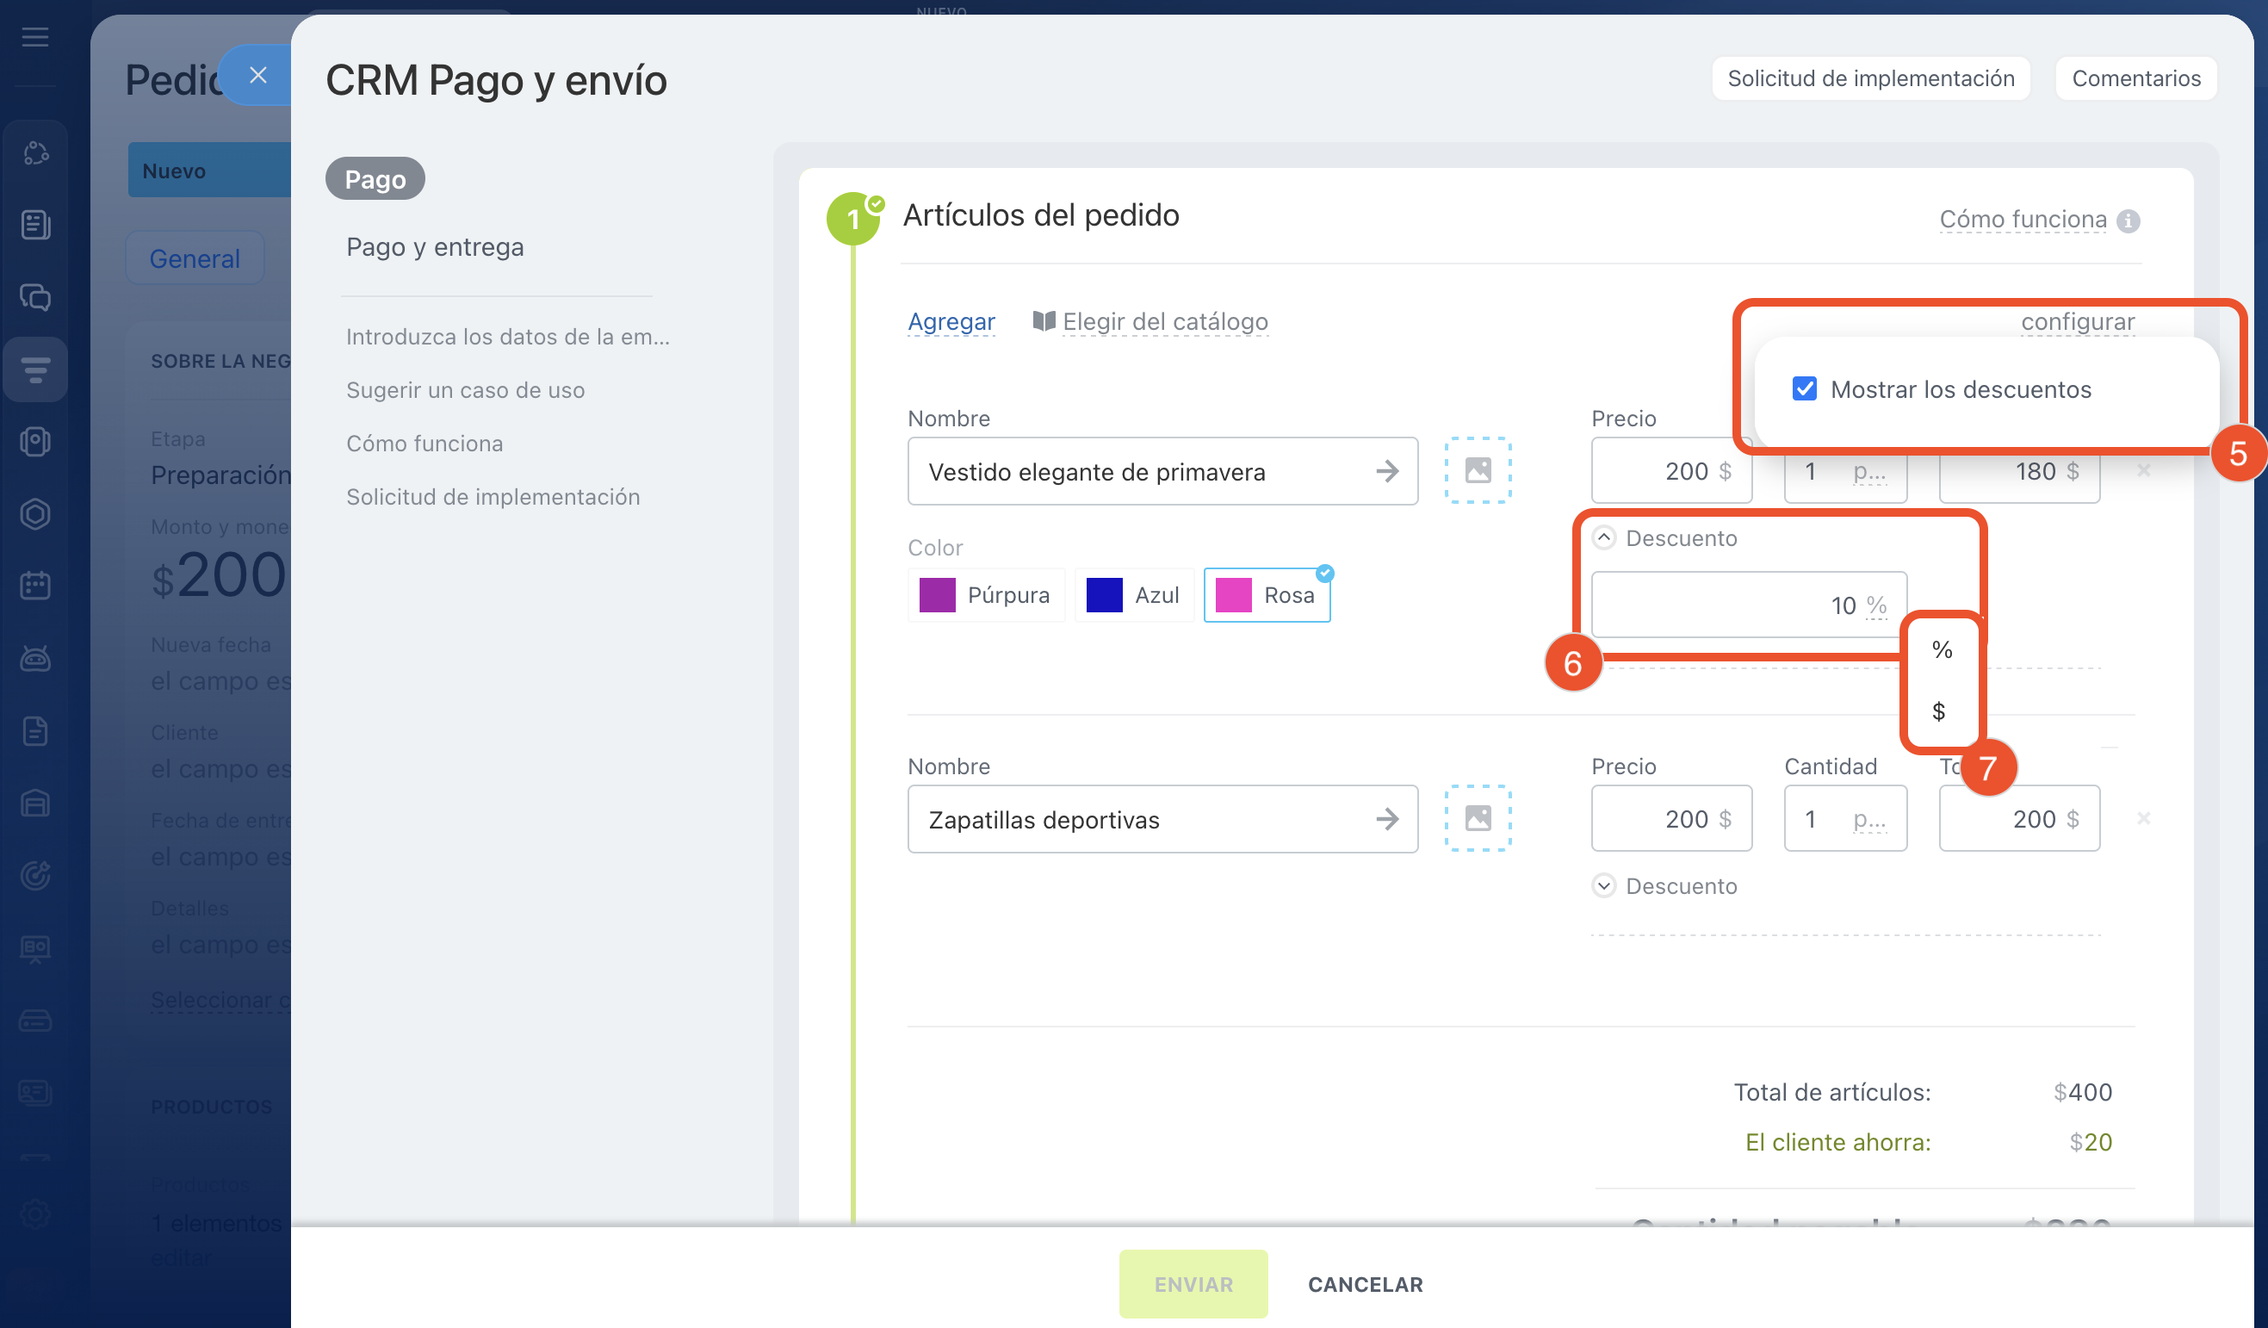
Task: Click image placeholder next to Vestido elegante
Action: click(1478, 471)
